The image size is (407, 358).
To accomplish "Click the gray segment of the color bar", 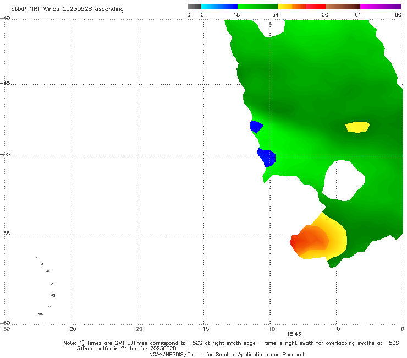I will click(194, 7).
